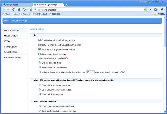The image size is (167, 114).
Task: Toggle Show search box in new tab
Action: click(x=40, y=54)
